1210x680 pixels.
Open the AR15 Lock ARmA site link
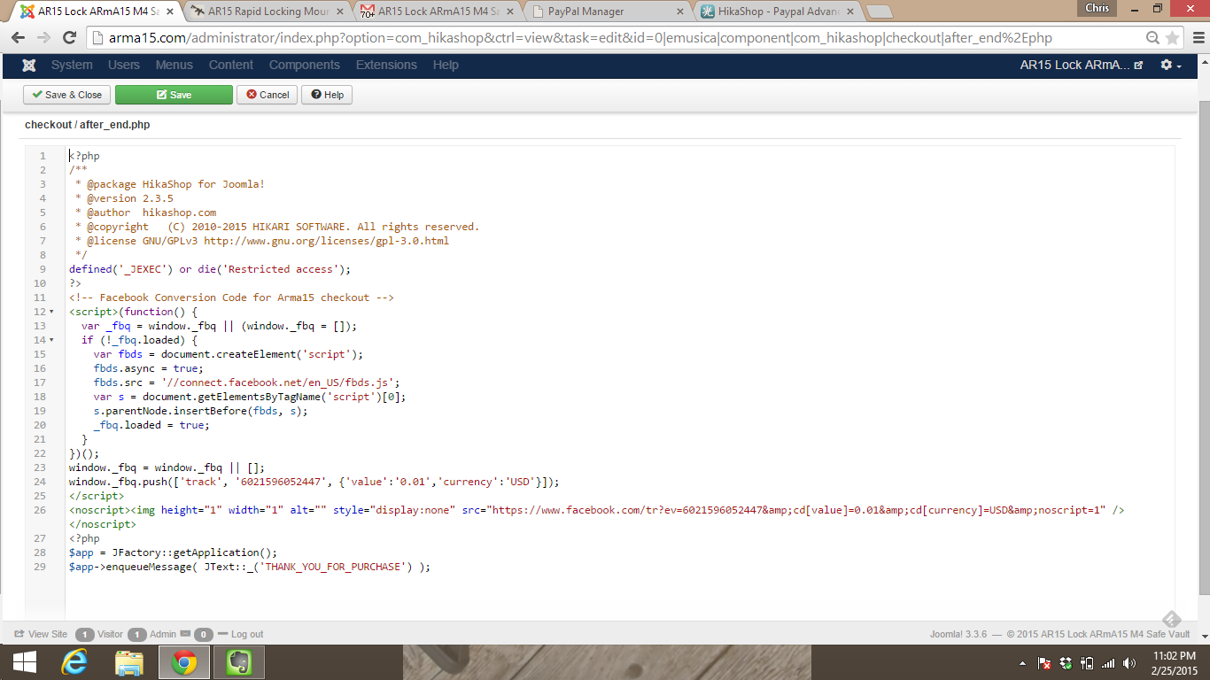point(1082,66)
